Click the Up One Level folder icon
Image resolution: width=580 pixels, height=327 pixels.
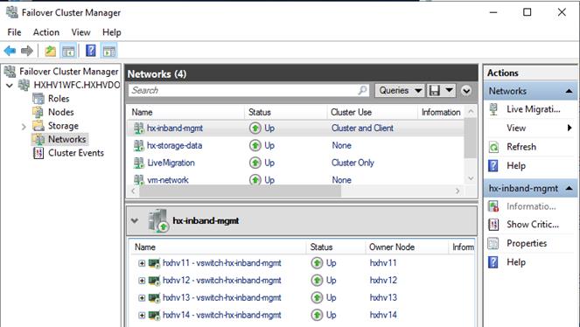tap(51, 51)
